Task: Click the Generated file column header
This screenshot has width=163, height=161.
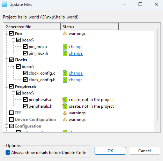Action: click(x=32, y=27)
